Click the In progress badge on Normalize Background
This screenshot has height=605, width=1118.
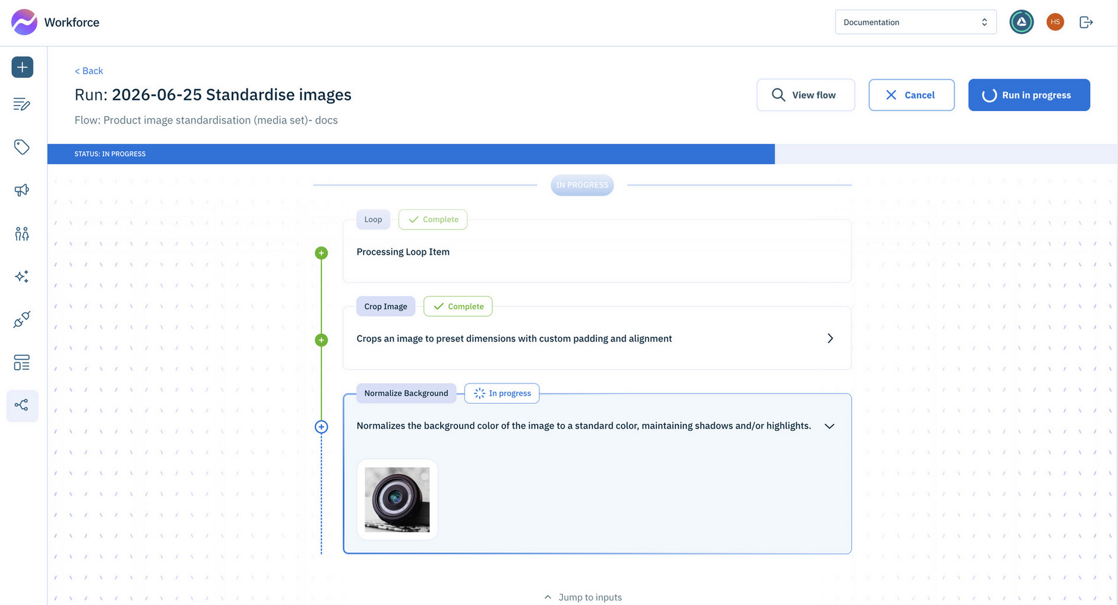pos(502,393)
